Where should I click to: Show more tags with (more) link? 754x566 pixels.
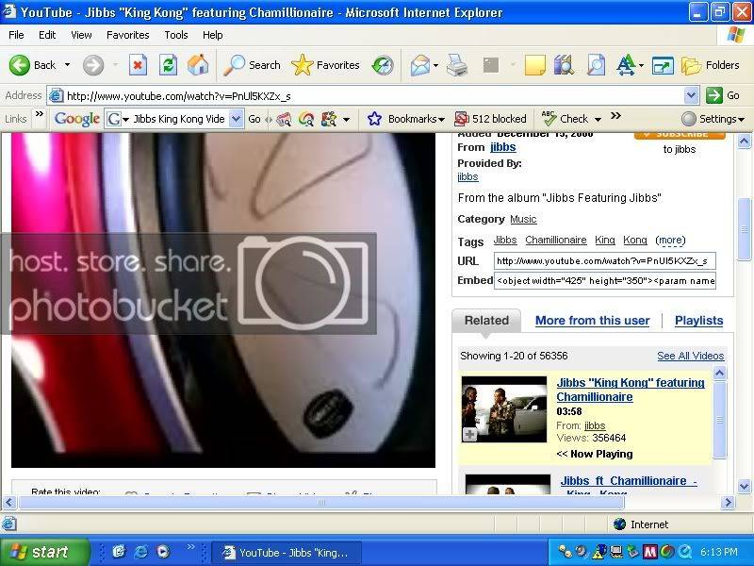[670, 240]
